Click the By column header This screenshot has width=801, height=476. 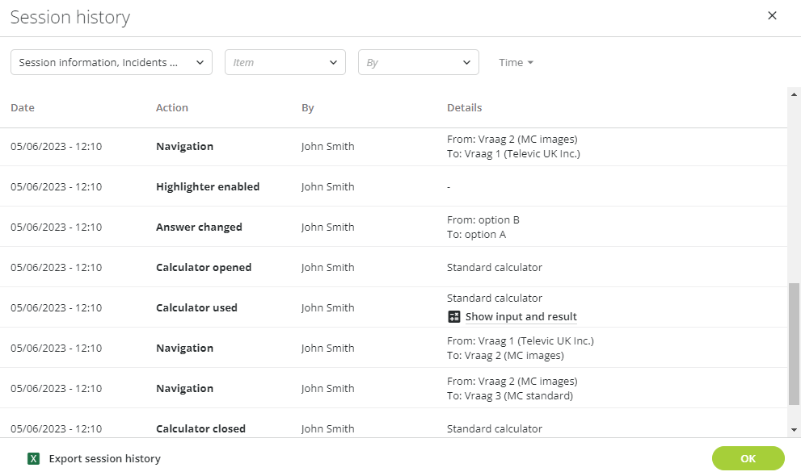(x=307, y=107)
